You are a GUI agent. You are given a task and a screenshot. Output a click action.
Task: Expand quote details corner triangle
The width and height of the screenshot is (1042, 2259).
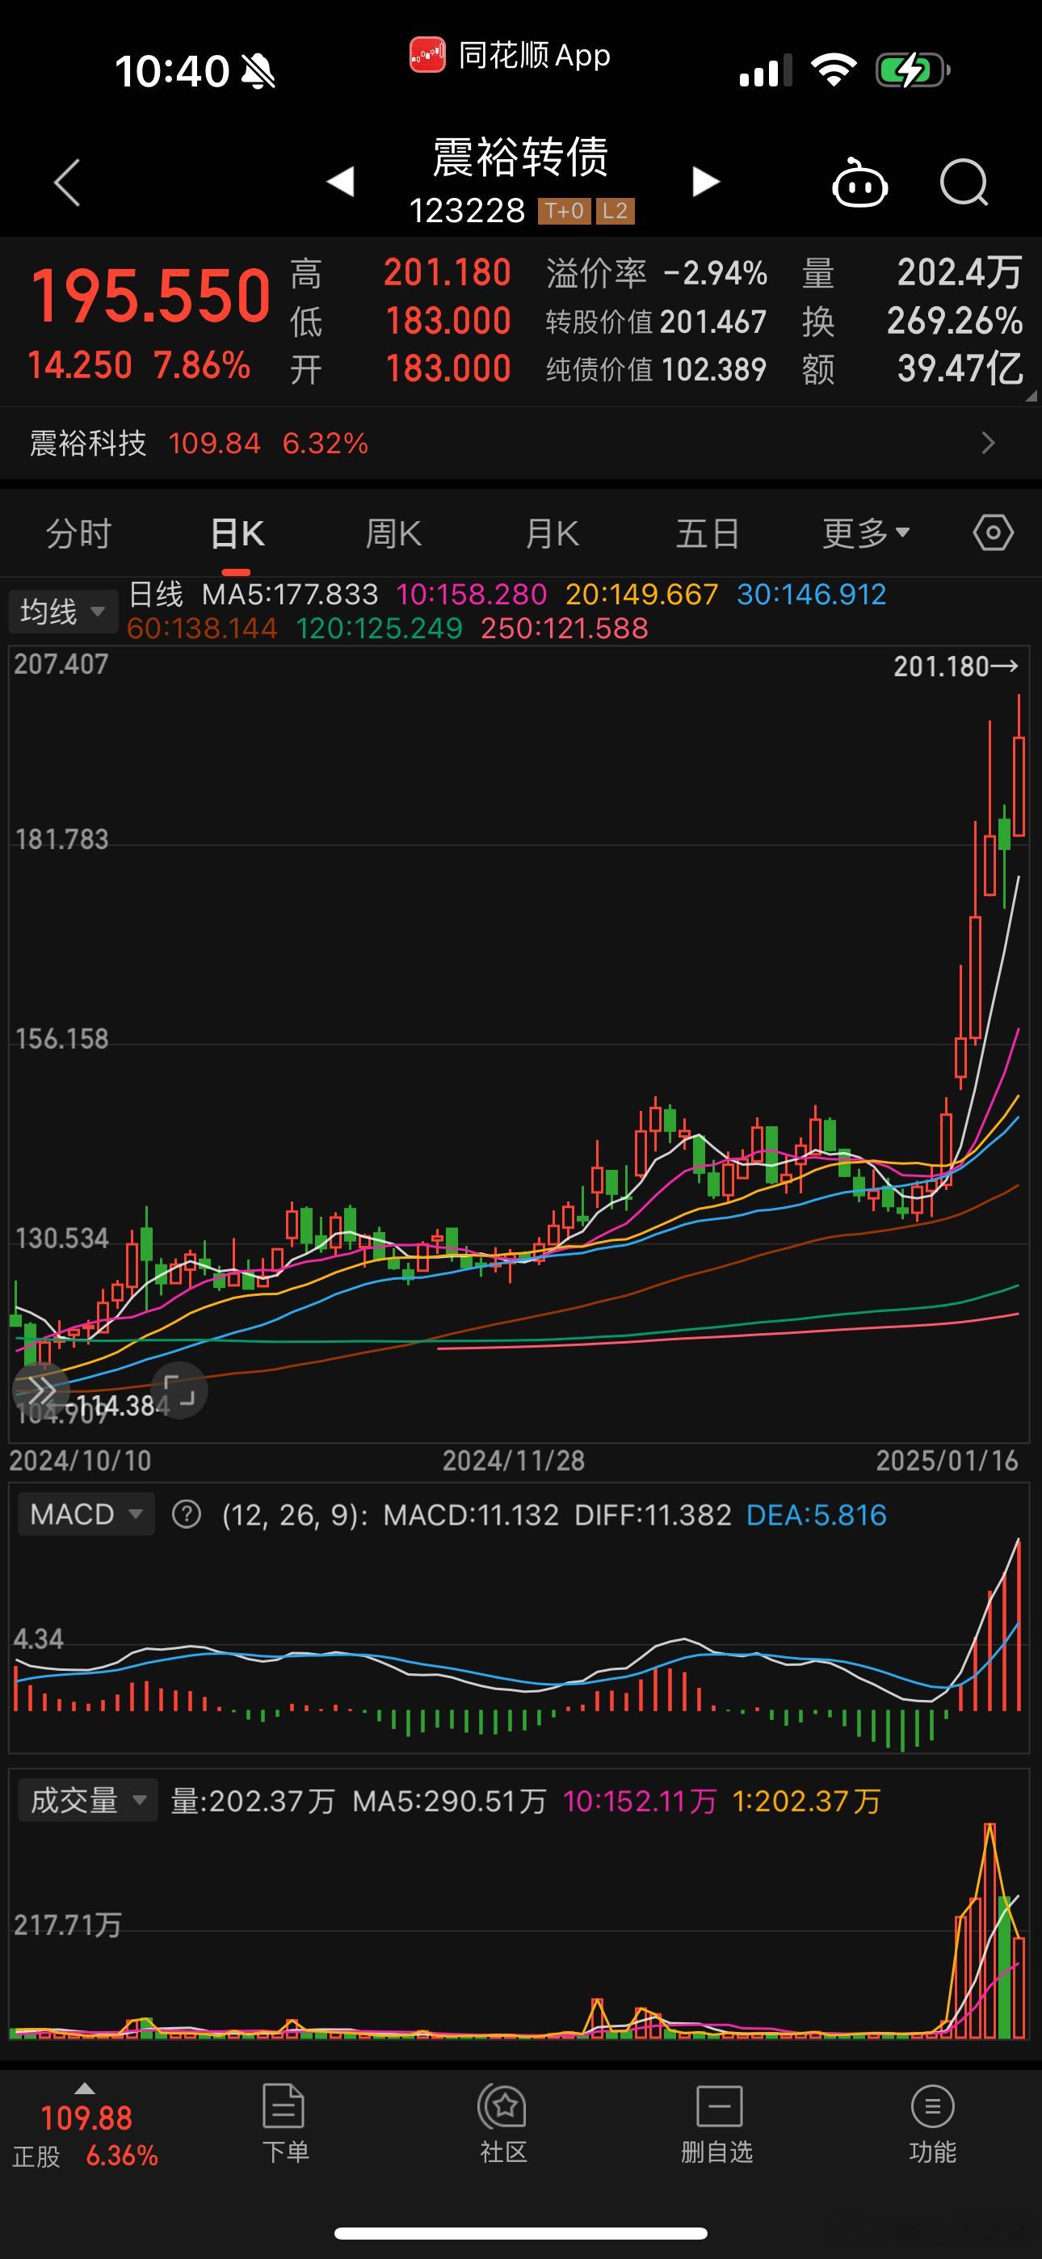coord(1031,396)
